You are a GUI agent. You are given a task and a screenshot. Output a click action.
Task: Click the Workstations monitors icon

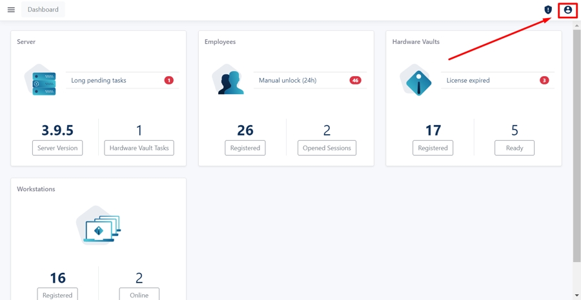[99, 227]
